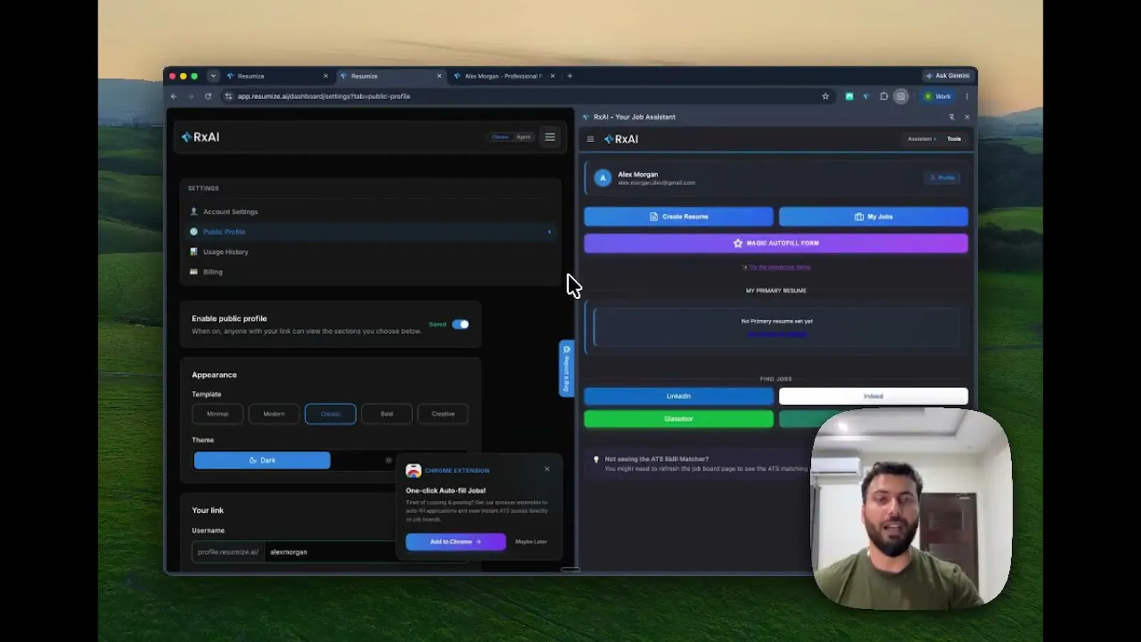Select the Classic template
Image resolution: width=1141 pixels, height=642 pixels.
(x=330, y=414)
